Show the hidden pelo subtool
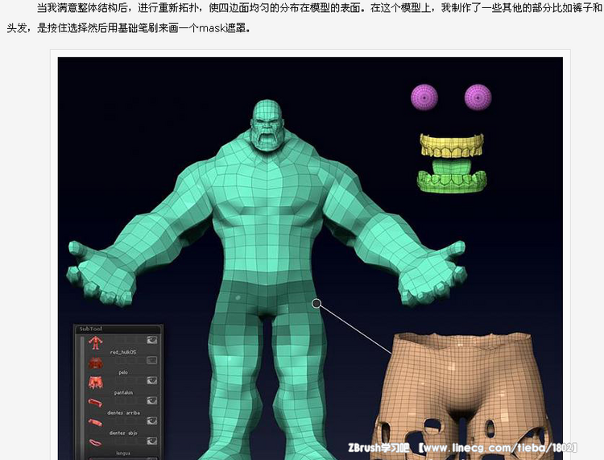 tap(152, 360)
